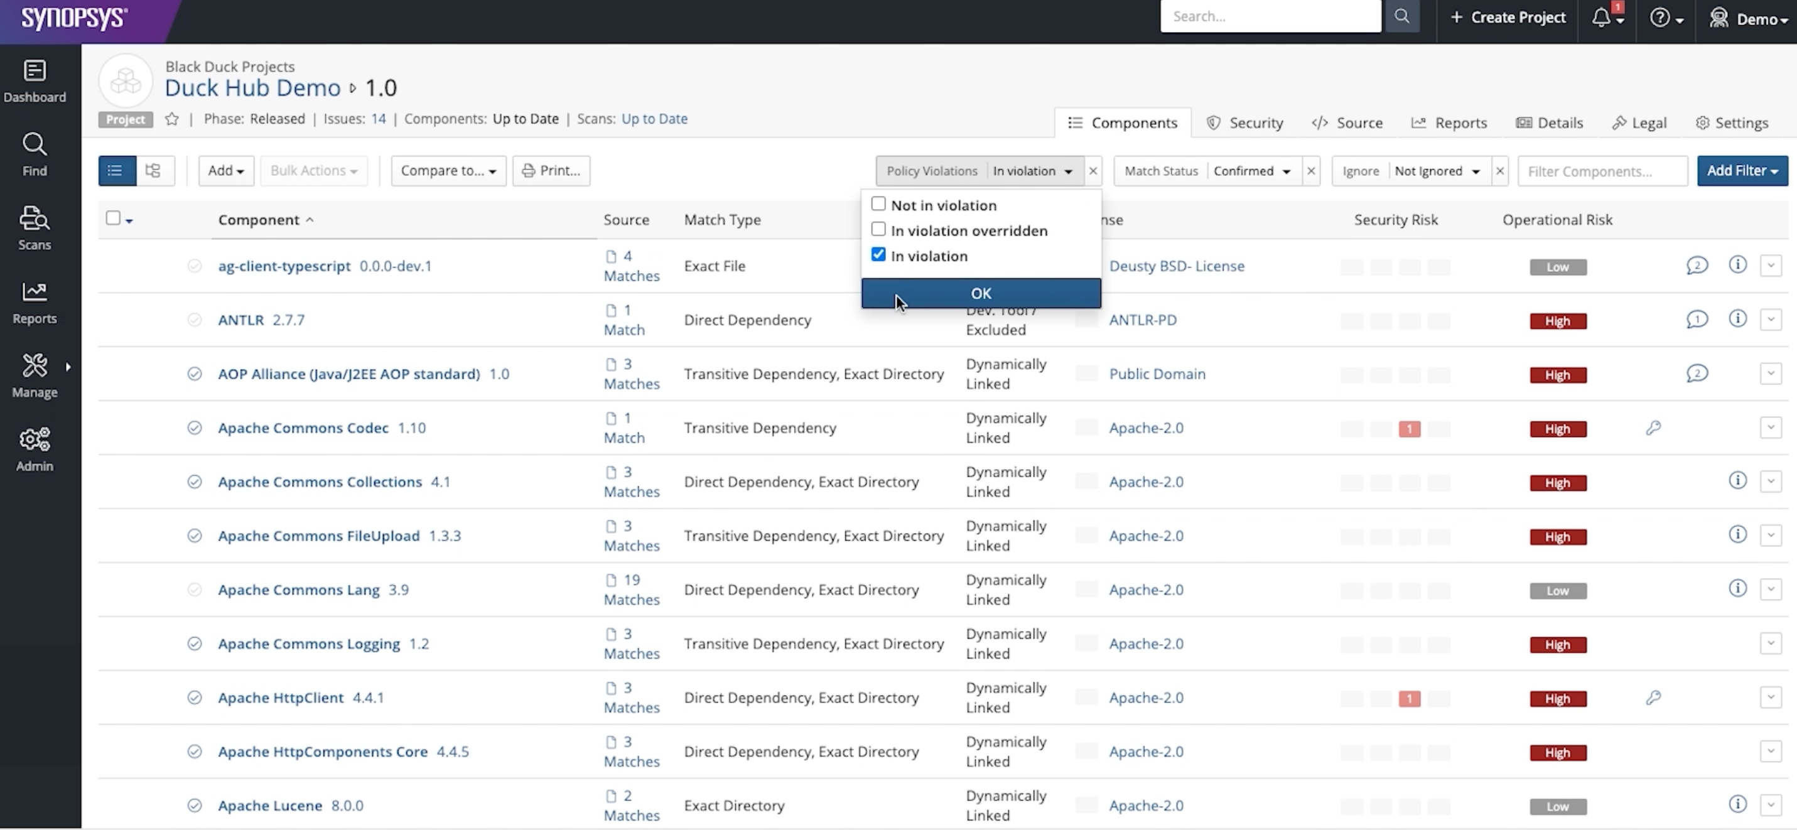
Task: Switch to tree view layout icon
Action: click(x=153, y=170)
